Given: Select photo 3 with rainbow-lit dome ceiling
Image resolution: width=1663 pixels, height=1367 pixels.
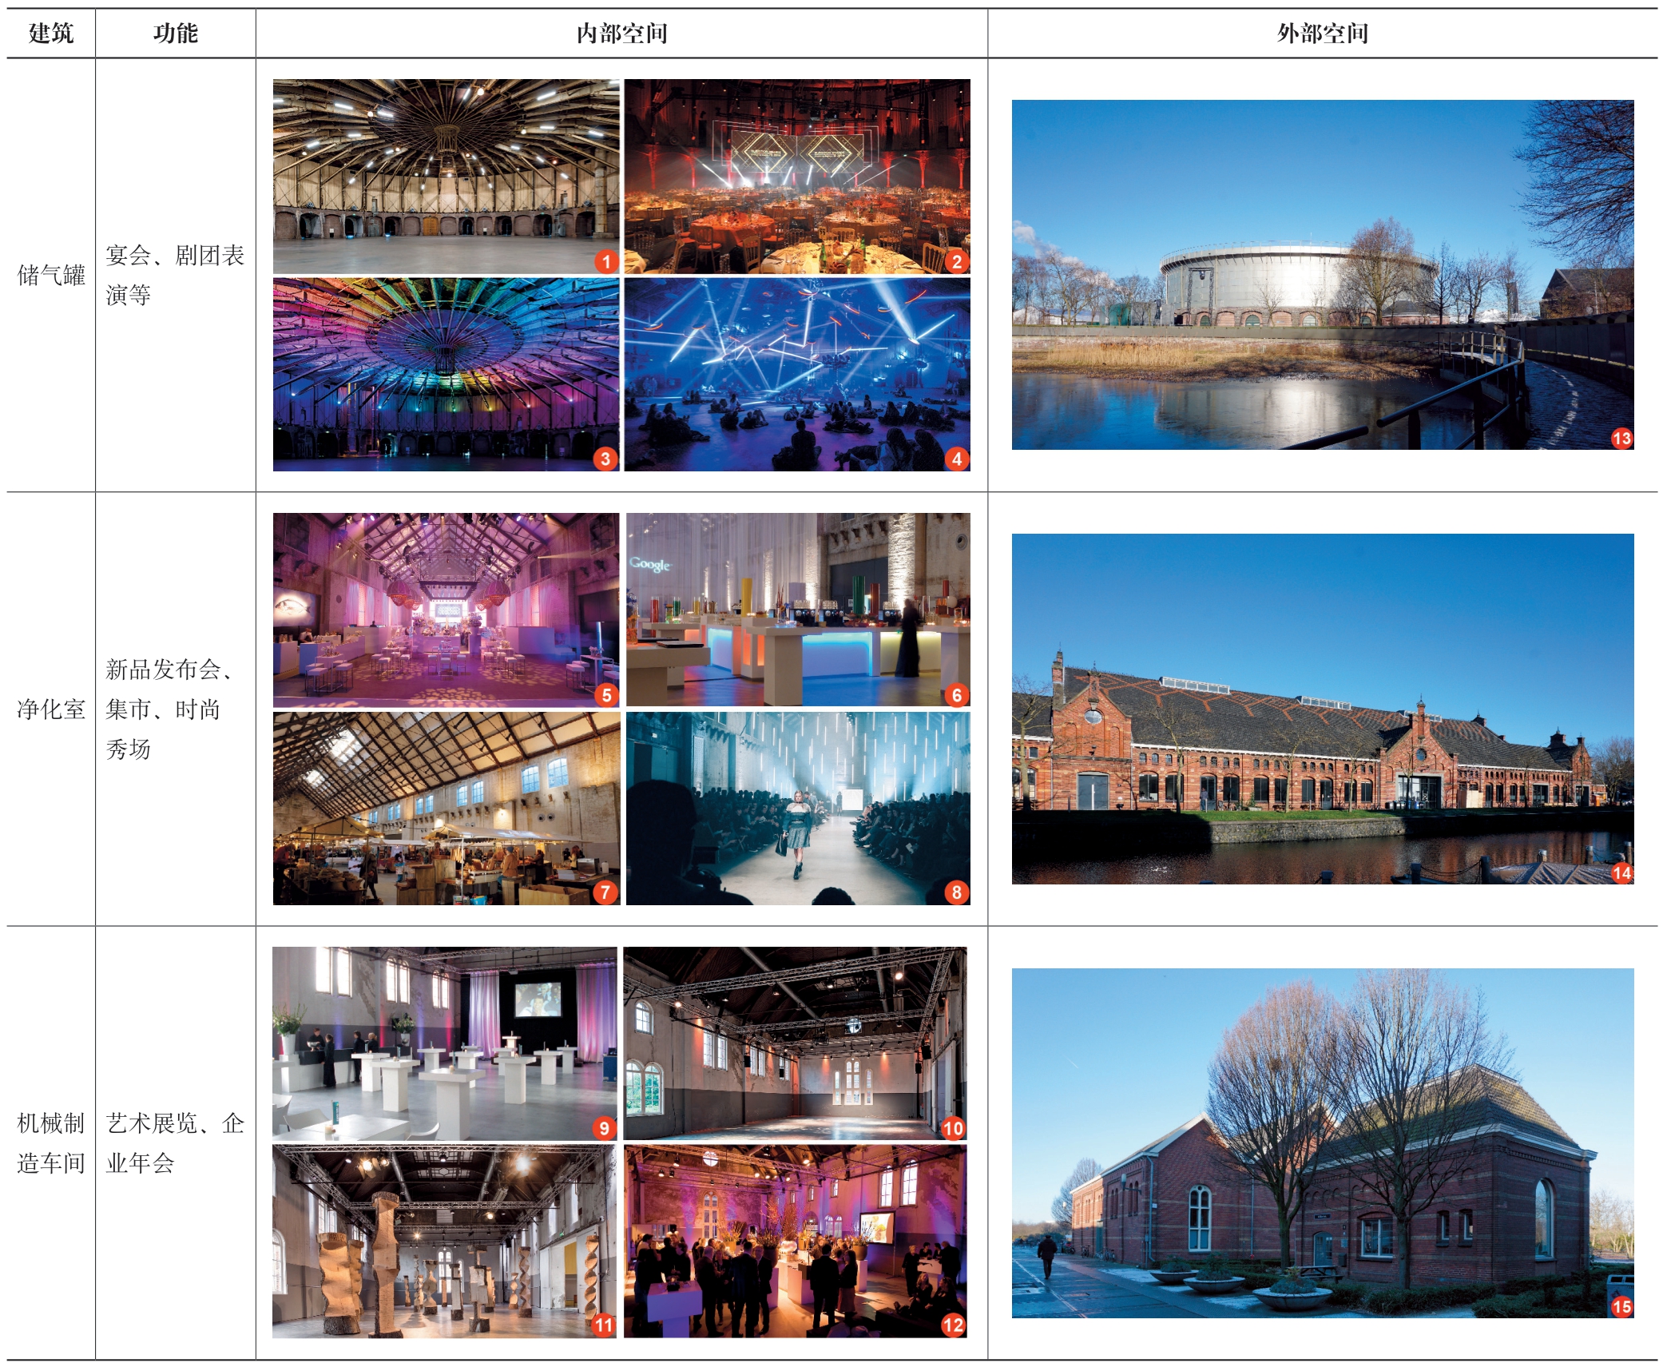Looking at the screenshot, I should click(x=446, y=374).
